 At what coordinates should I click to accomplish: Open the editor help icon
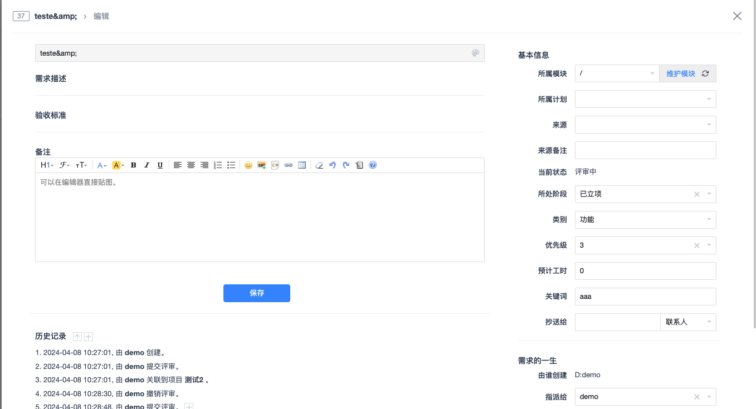[x=373, y=165]
